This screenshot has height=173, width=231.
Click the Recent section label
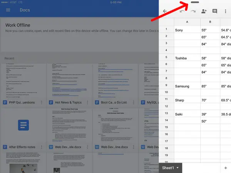pos(9,58)
